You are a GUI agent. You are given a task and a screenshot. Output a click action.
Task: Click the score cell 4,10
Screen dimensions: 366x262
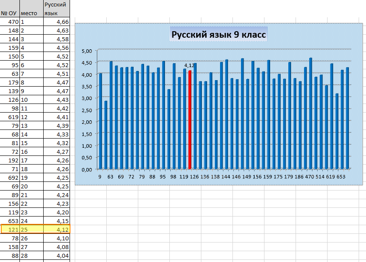[57, 238]
